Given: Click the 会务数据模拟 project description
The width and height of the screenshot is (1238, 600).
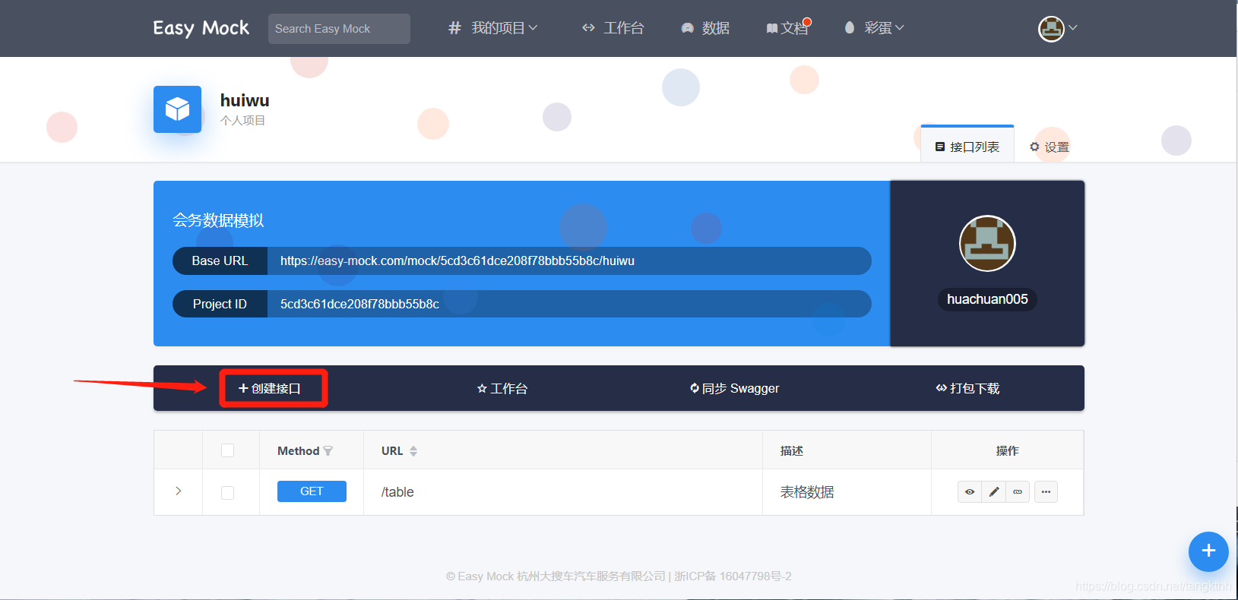Looking at the screenshot, I should 218,220.
